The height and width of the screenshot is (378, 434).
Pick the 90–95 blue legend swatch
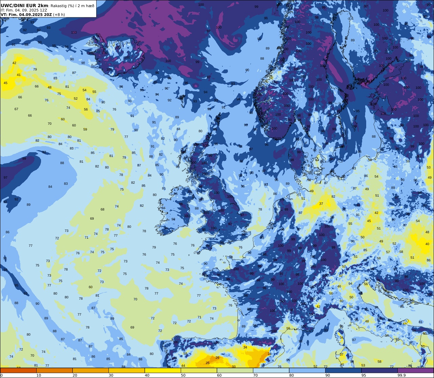(343, 370)
